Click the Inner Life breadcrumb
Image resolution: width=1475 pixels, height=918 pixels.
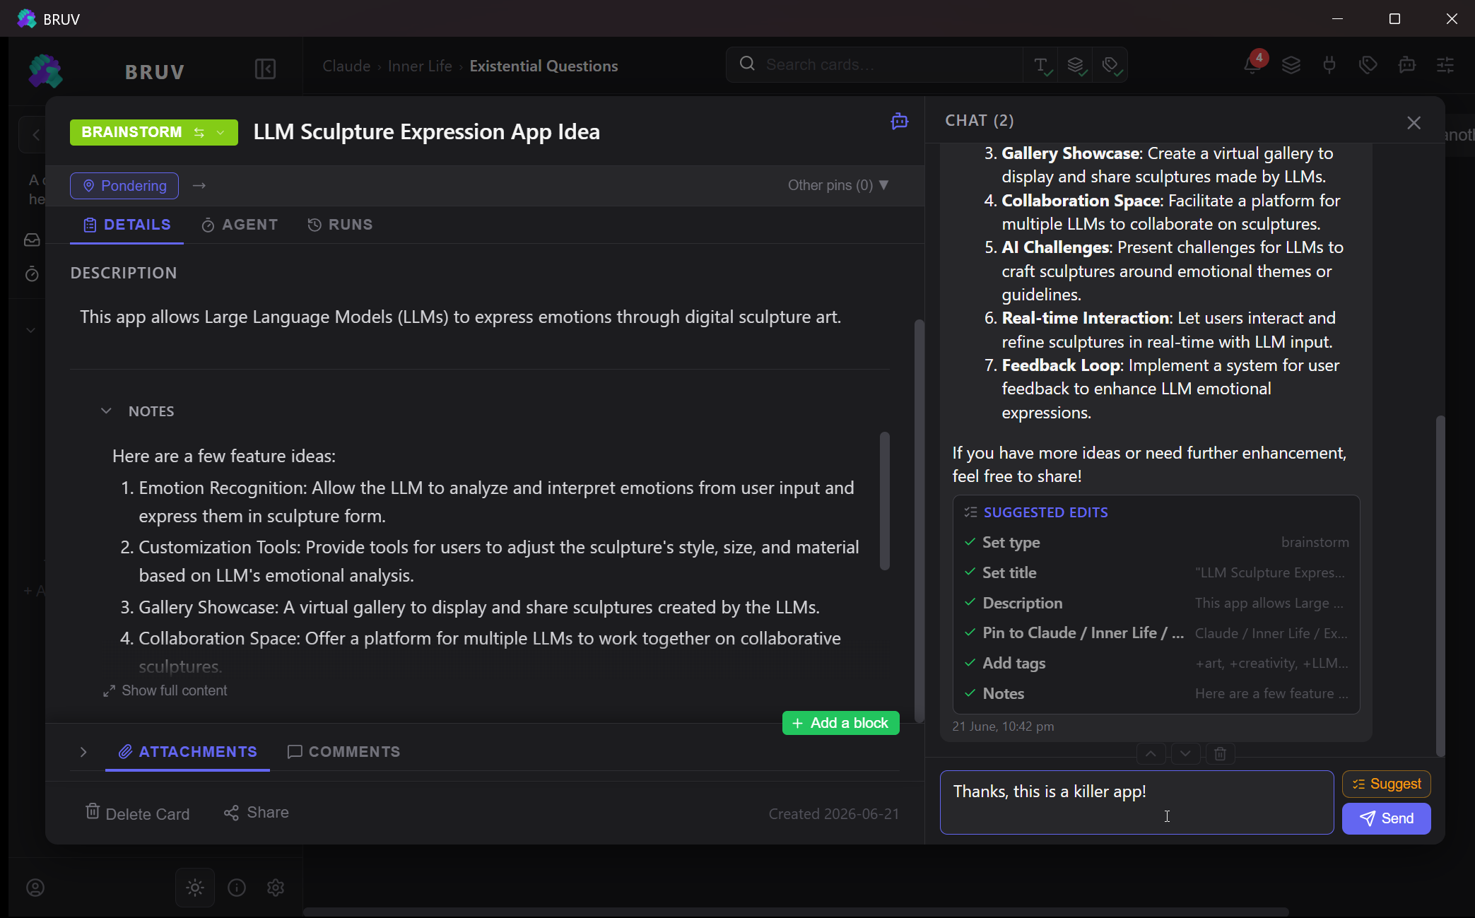420,66
